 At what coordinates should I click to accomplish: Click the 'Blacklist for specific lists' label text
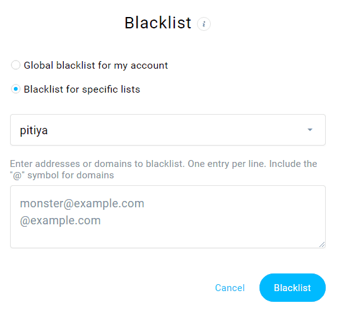tap(82, 89)
